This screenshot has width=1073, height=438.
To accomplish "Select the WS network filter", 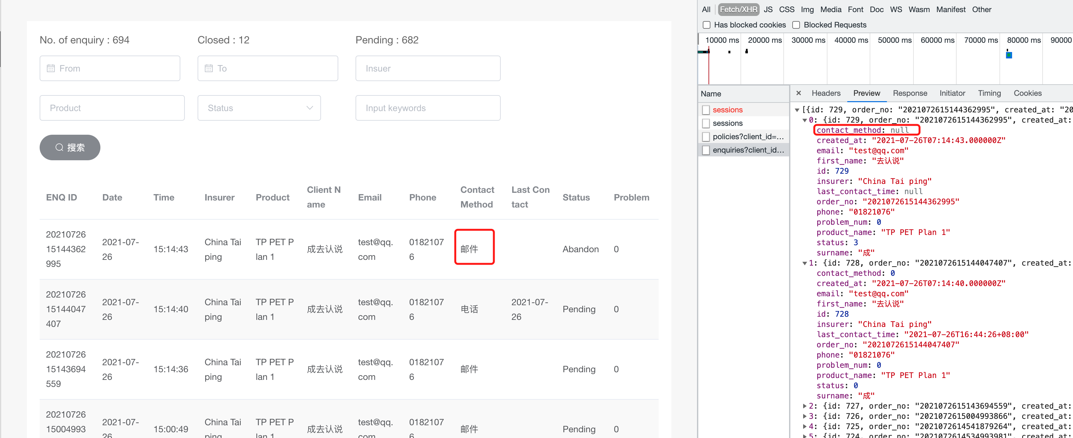I will pos(896,9).
